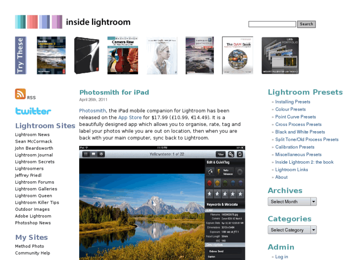Open Split Tone/Old Process Presets page
Image resolution: width=347 pixels, height=260 pixels.
click(307, 139)
